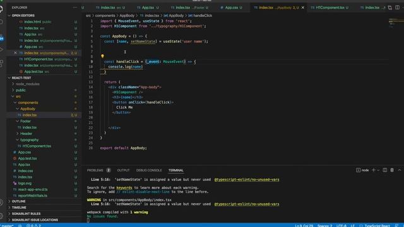Maximize the panel with the up chevron
Screen dimensions: 404x227
click(400, 170)
